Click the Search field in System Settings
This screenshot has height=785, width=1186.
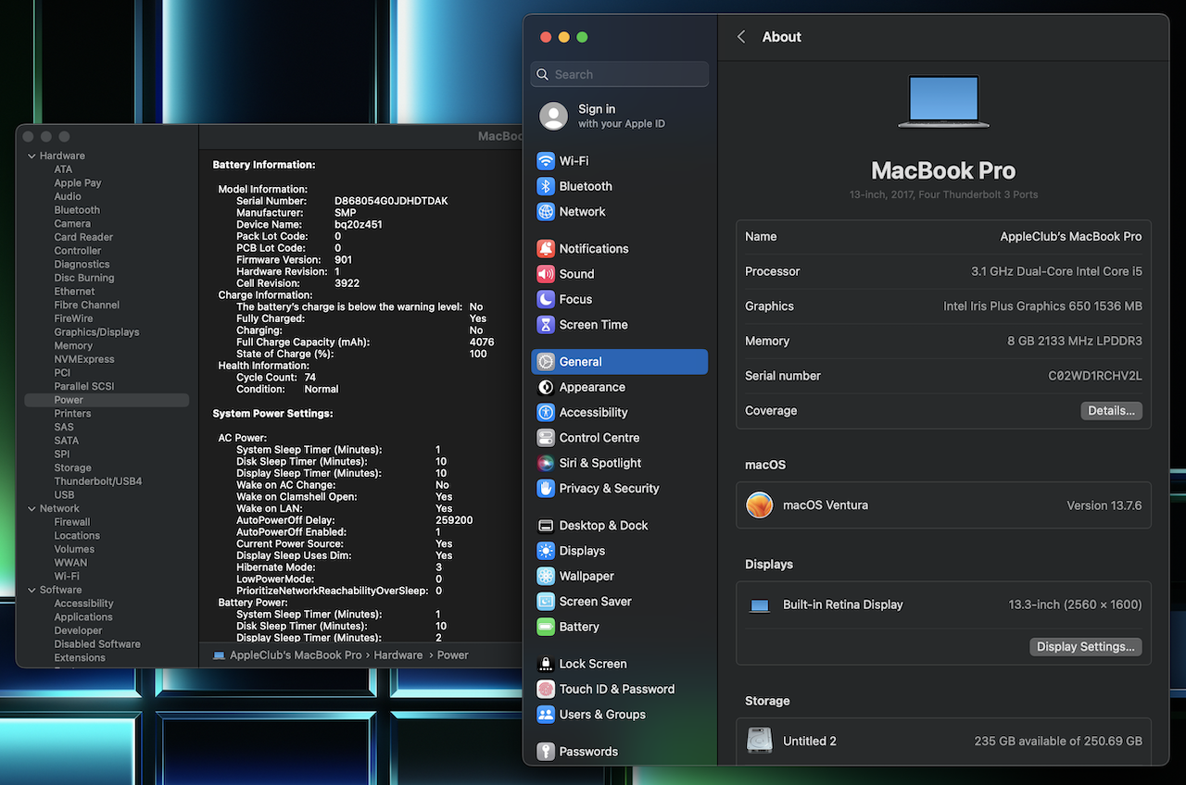tap(620, 74)
